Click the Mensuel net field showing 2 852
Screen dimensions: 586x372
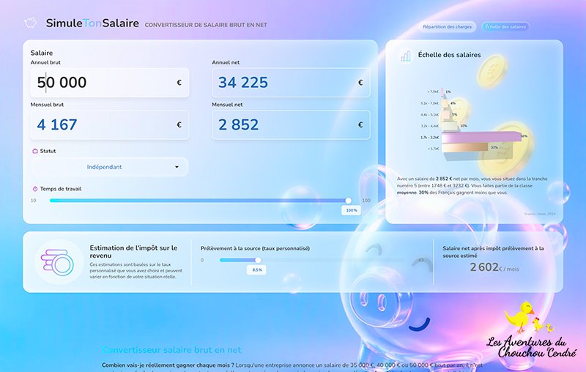291,124
